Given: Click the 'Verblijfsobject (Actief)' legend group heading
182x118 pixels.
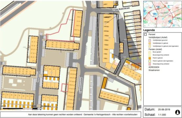Looking at the screenshot, I should point(158,37).
